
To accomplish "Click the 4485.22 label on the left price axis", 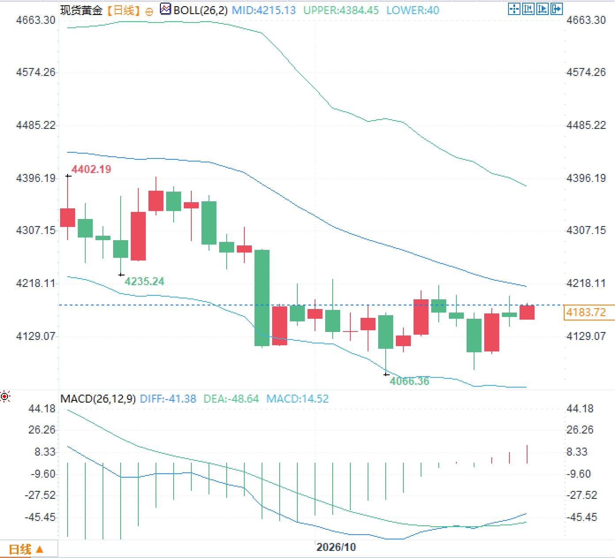I will 36,125.
